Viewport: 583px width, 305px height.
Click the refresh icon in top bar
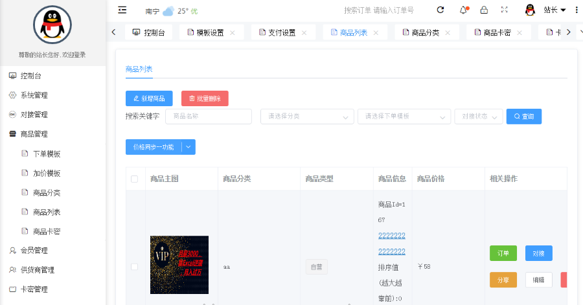[x=440, y=10]
